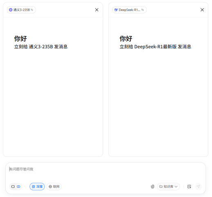
Task: Switch to single-panel layout view
Action: 13,186
